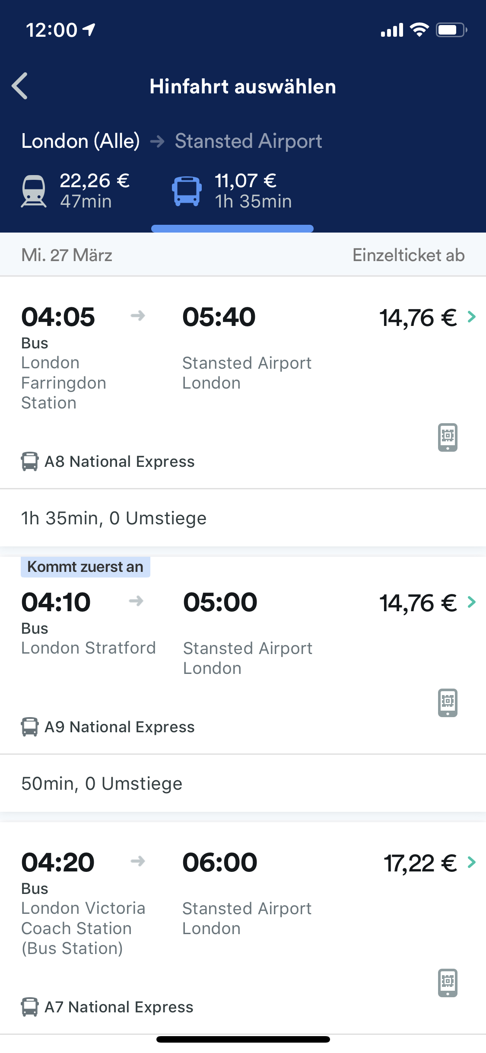Open 04:05 trip via green chevron
Image resolution: width=486 pixels, height=1053 pixels.
[x=472, y=317]
